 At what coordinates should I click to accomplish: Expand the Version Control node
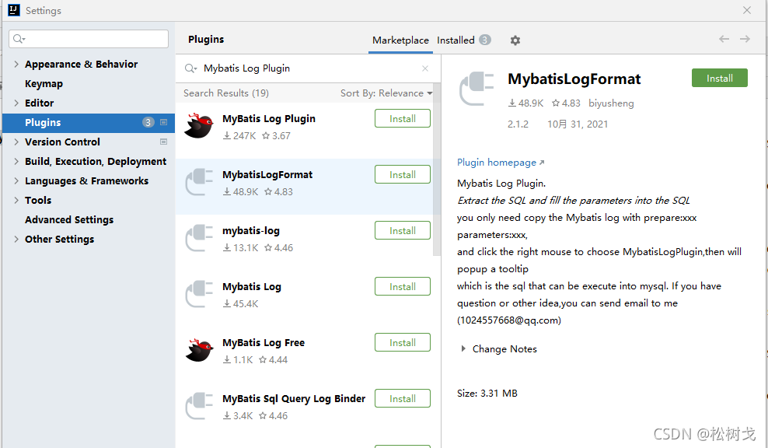(16, 142)
